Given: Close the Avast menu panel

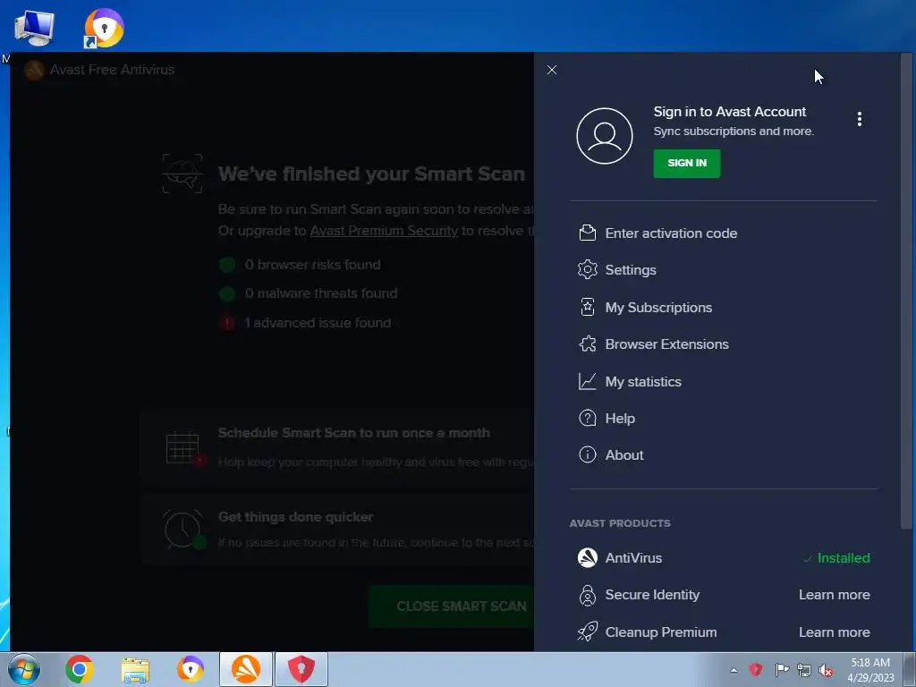Looking at the screenshot, I should tap(551, 70).
